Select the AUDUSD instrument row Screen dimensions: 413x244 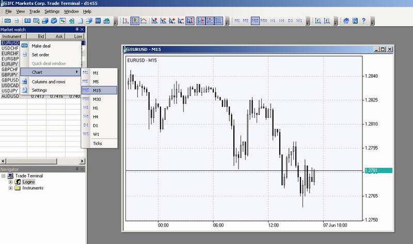[11, 96]
